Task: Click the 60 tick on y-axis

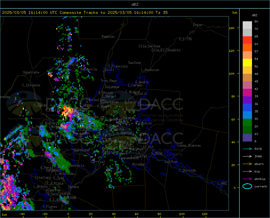Action: pos(233,119)
